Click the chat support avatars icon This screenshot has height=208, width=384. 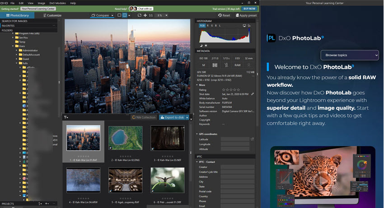click(x=133, y=9)
